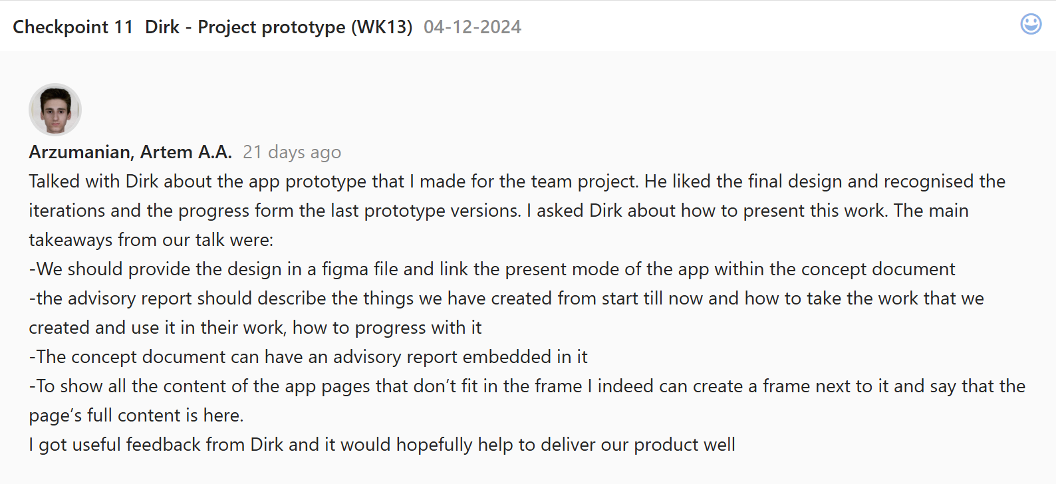The image size is (1056, 484).
Task: Click author name "Arzumanian, Artem A.A."
Action: click(130, 152)
